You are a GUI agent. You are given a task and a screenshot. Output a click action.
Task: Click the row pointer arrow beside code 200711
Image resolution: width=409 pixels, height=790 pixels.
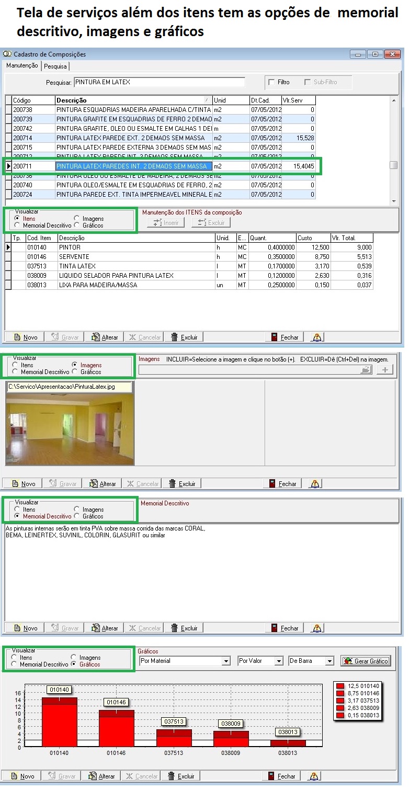(x=8, y=166)
